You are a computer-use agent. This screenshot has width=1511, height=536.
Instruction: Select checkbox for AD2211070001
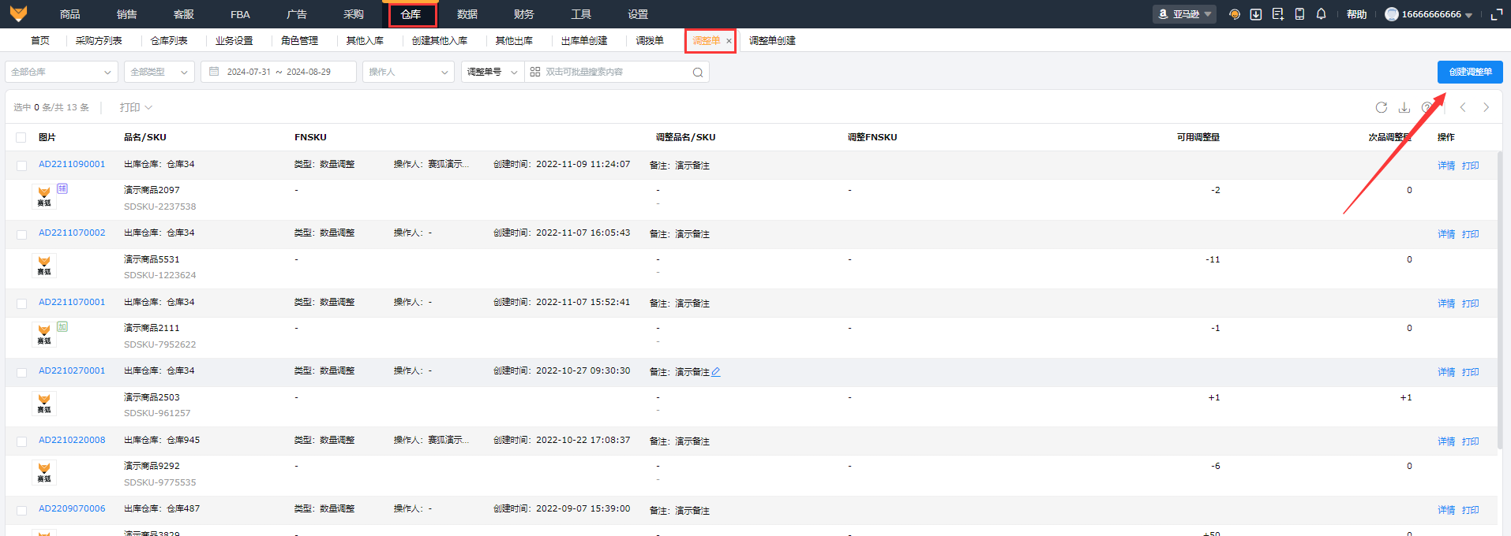pyautogui.click(x=22, y=303)
